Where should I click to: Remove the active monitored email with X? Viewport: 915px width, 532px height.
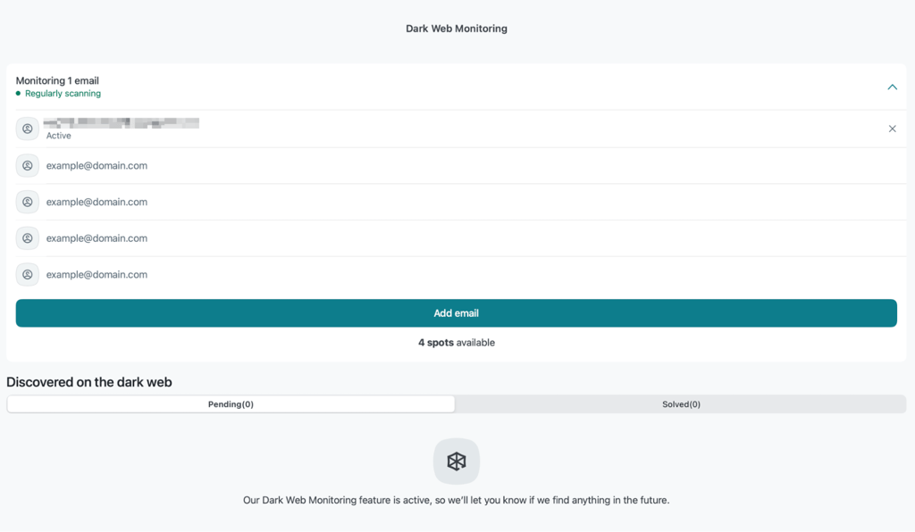pos(892,129)
